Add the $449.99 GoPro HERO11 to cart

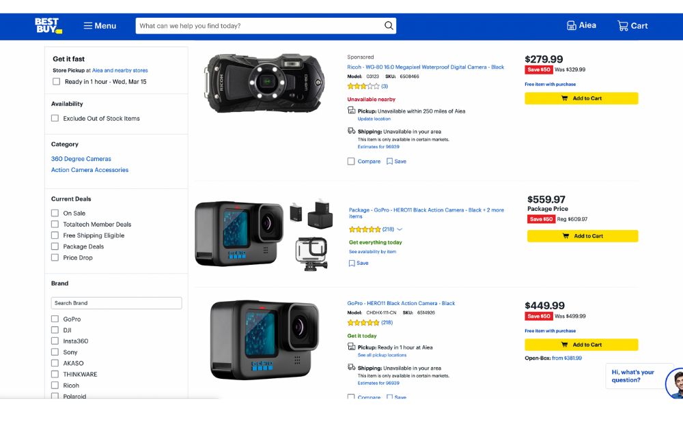[x=581, y=345]
